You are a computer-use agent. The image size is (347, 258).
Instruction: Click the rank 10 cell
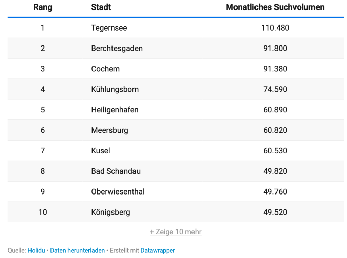[43, 212]
